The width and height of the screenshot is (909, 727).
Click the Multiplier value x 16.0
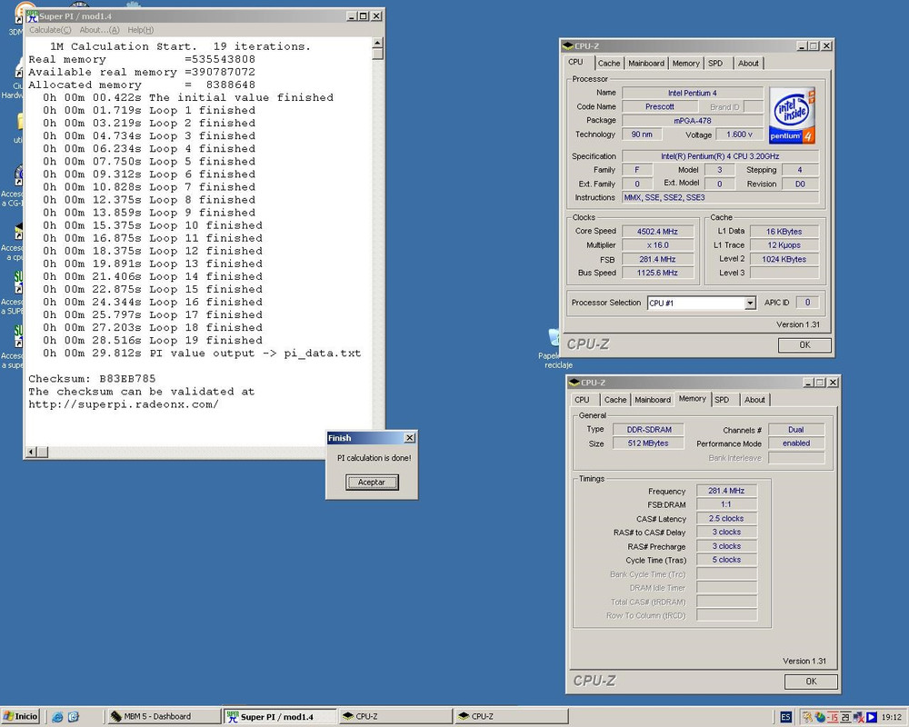pyautogui.click(x=657, y=245)
